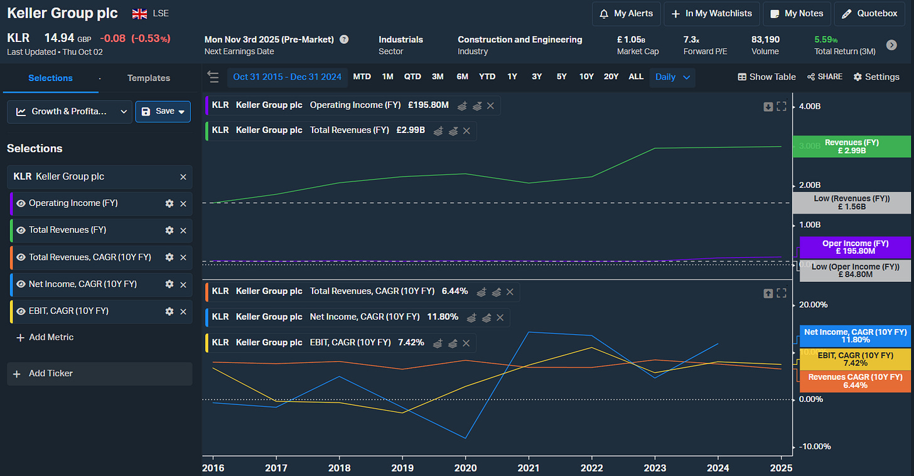Screen dimensions: 914x476
Task: Select the 5Y time range
Action: (x=561, y=77)
